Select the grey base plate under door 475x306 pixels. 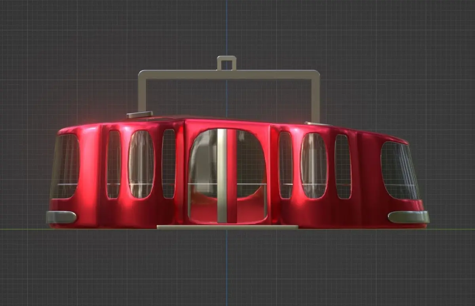pyautogui.click(x=228, y=227)
